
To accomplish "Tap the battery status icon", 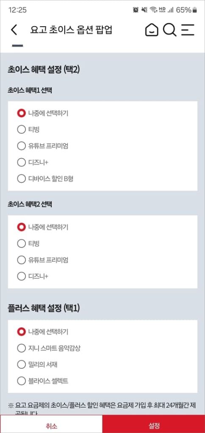I will click(195, 10).
